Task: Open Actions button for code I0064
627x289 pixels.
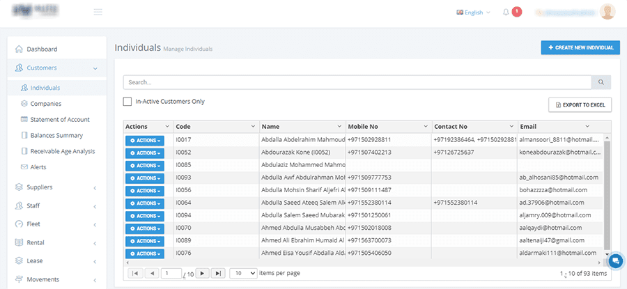Action: tap(145, 203)
